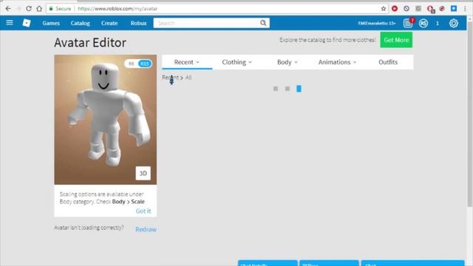Image resolution: width=473 pixels, height=266 pixels.
Task: Click the page vertical scrollbar
Action: (x=470, y=115)
